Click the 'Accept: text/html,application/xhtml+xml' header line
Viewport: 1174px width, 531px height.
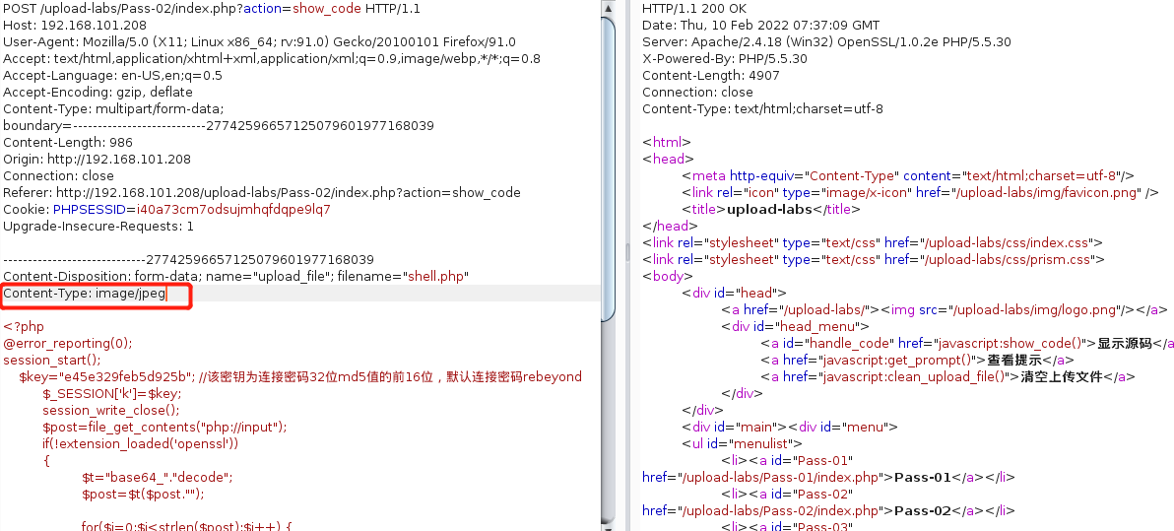click(272, 58)
